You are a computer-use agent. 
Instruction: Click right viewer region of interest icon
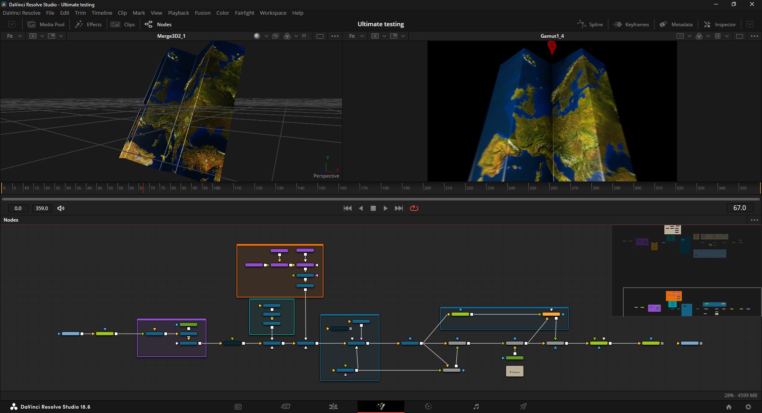click(680, 36)
